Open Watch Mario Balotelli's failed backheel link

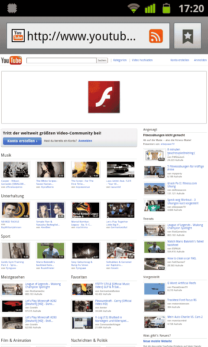point(185,243)
